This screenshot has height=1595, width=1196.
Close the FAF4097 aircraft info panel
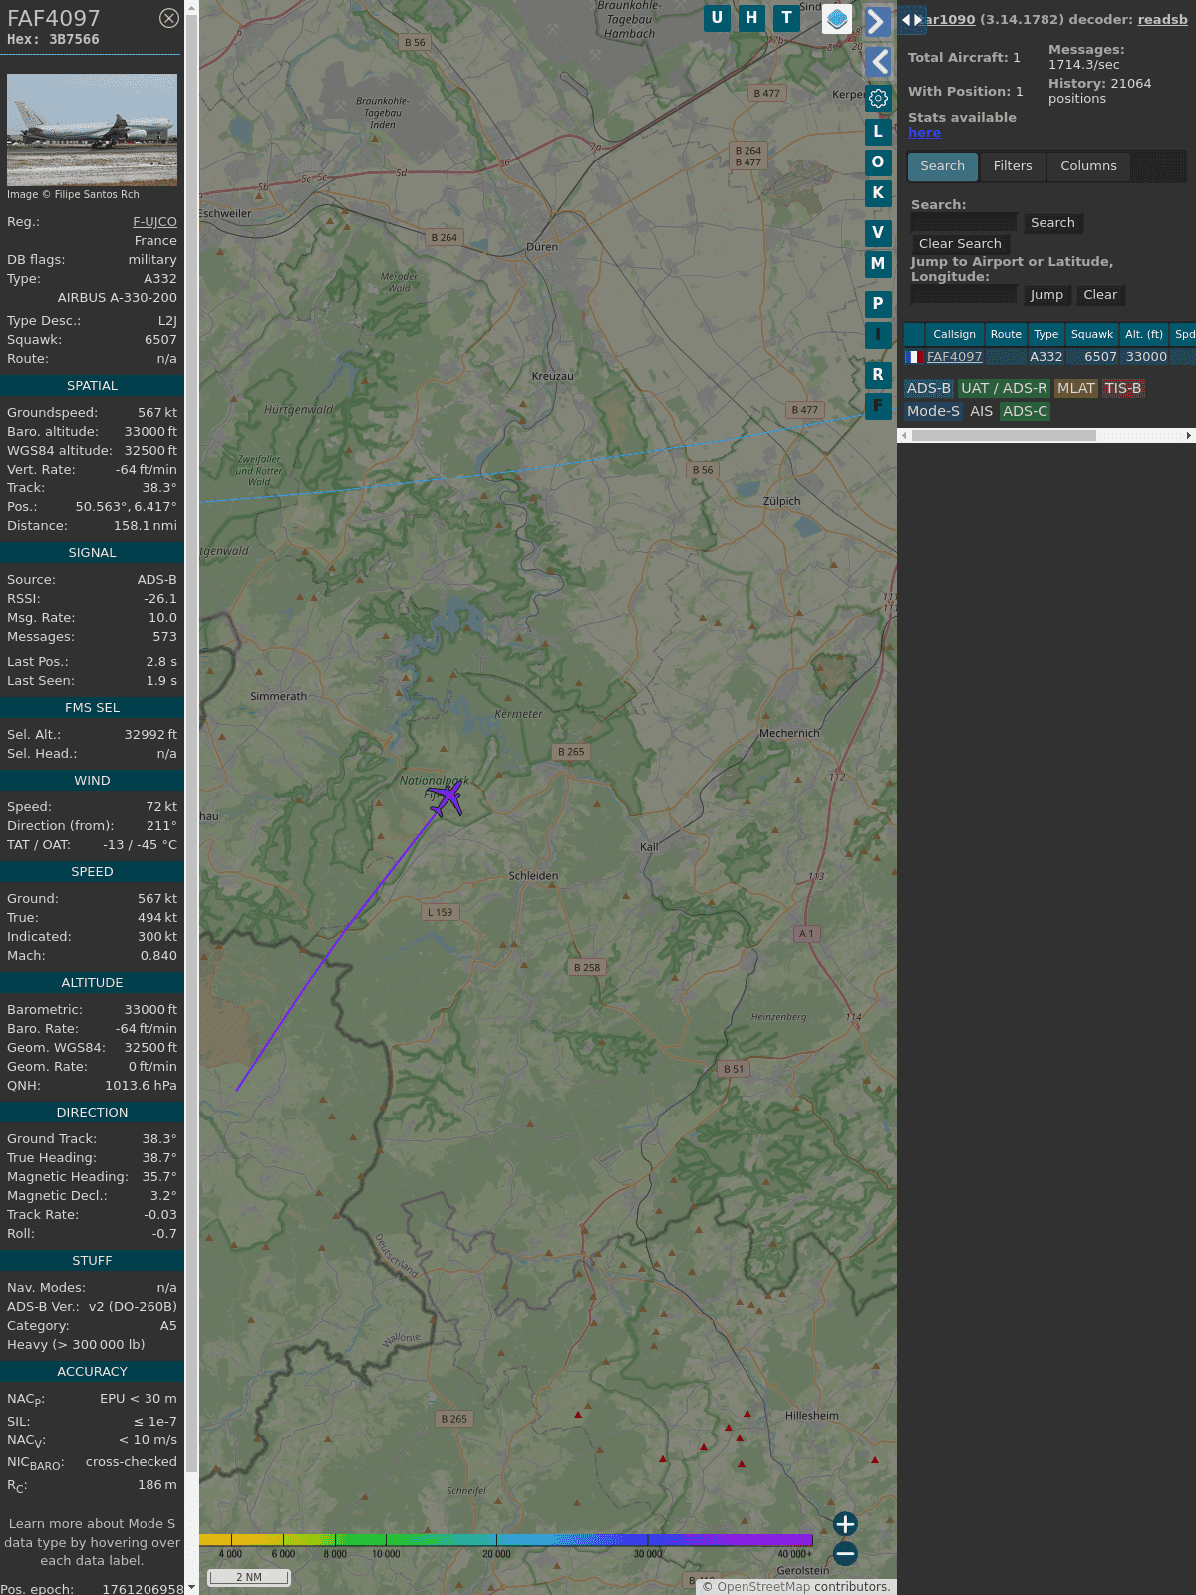click(169, 18)
